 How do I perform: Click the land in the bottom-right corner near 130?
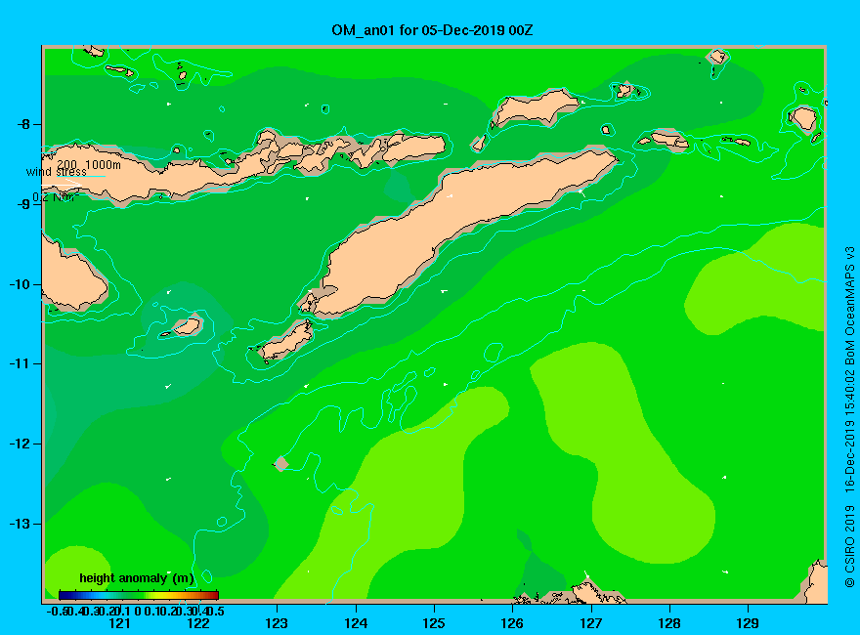[816, 584]
